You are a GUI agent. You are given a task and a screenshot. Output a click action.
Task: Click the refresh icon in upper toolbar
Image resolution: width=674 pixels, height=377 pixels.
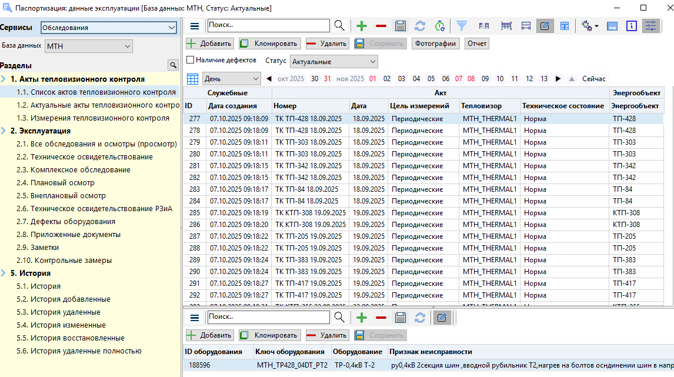click(420, 26)
